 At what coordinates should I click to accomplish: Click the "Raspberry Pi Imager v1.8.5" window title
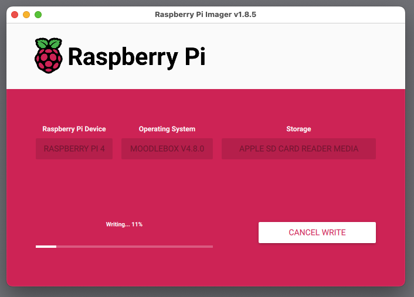[x=205, y=15]
